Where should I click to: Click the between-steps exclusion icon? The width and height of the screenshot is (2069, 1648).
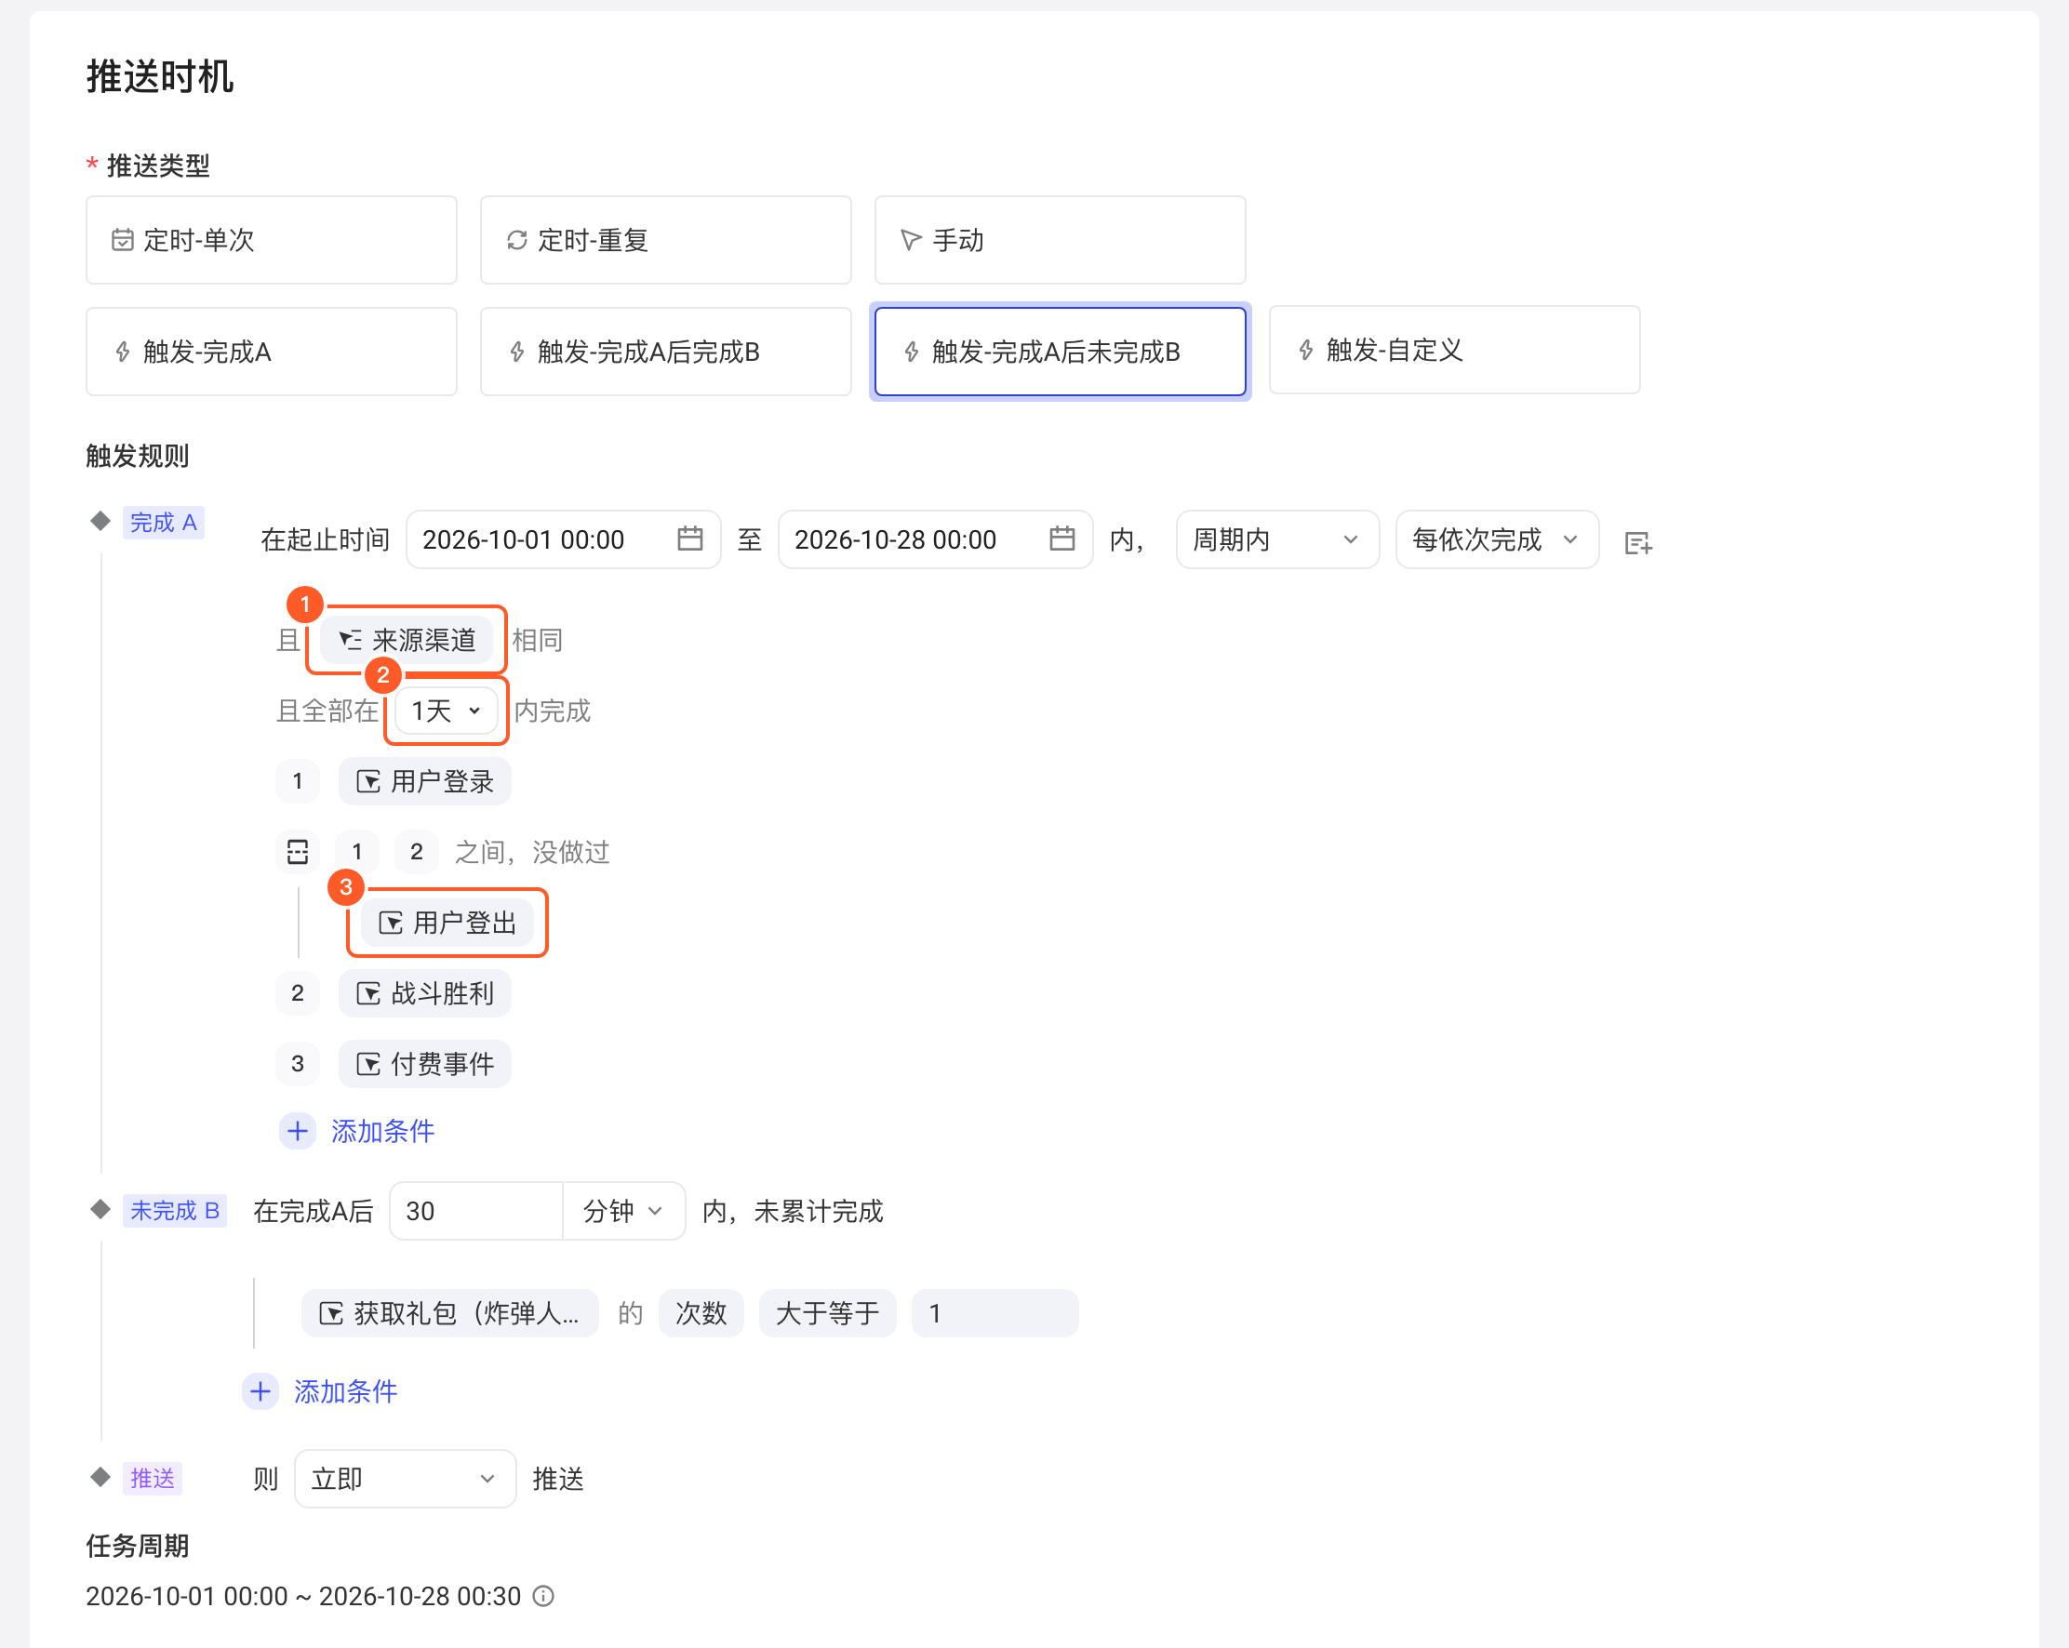click(298, 852)
